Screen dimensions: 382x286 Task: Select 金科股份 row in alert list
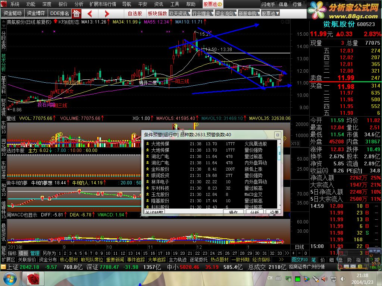click(x=211, y=169)
